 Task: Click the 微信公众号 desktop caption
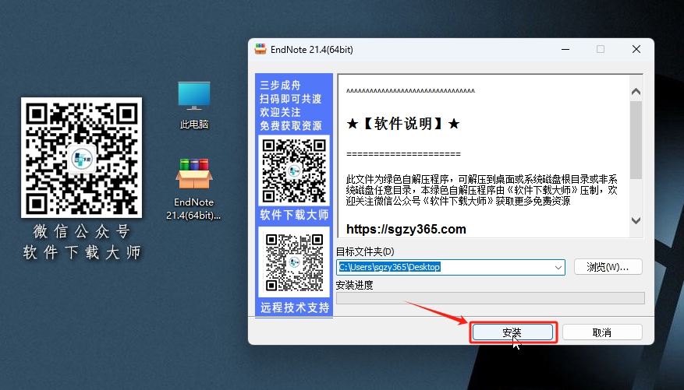coord(82,231)
